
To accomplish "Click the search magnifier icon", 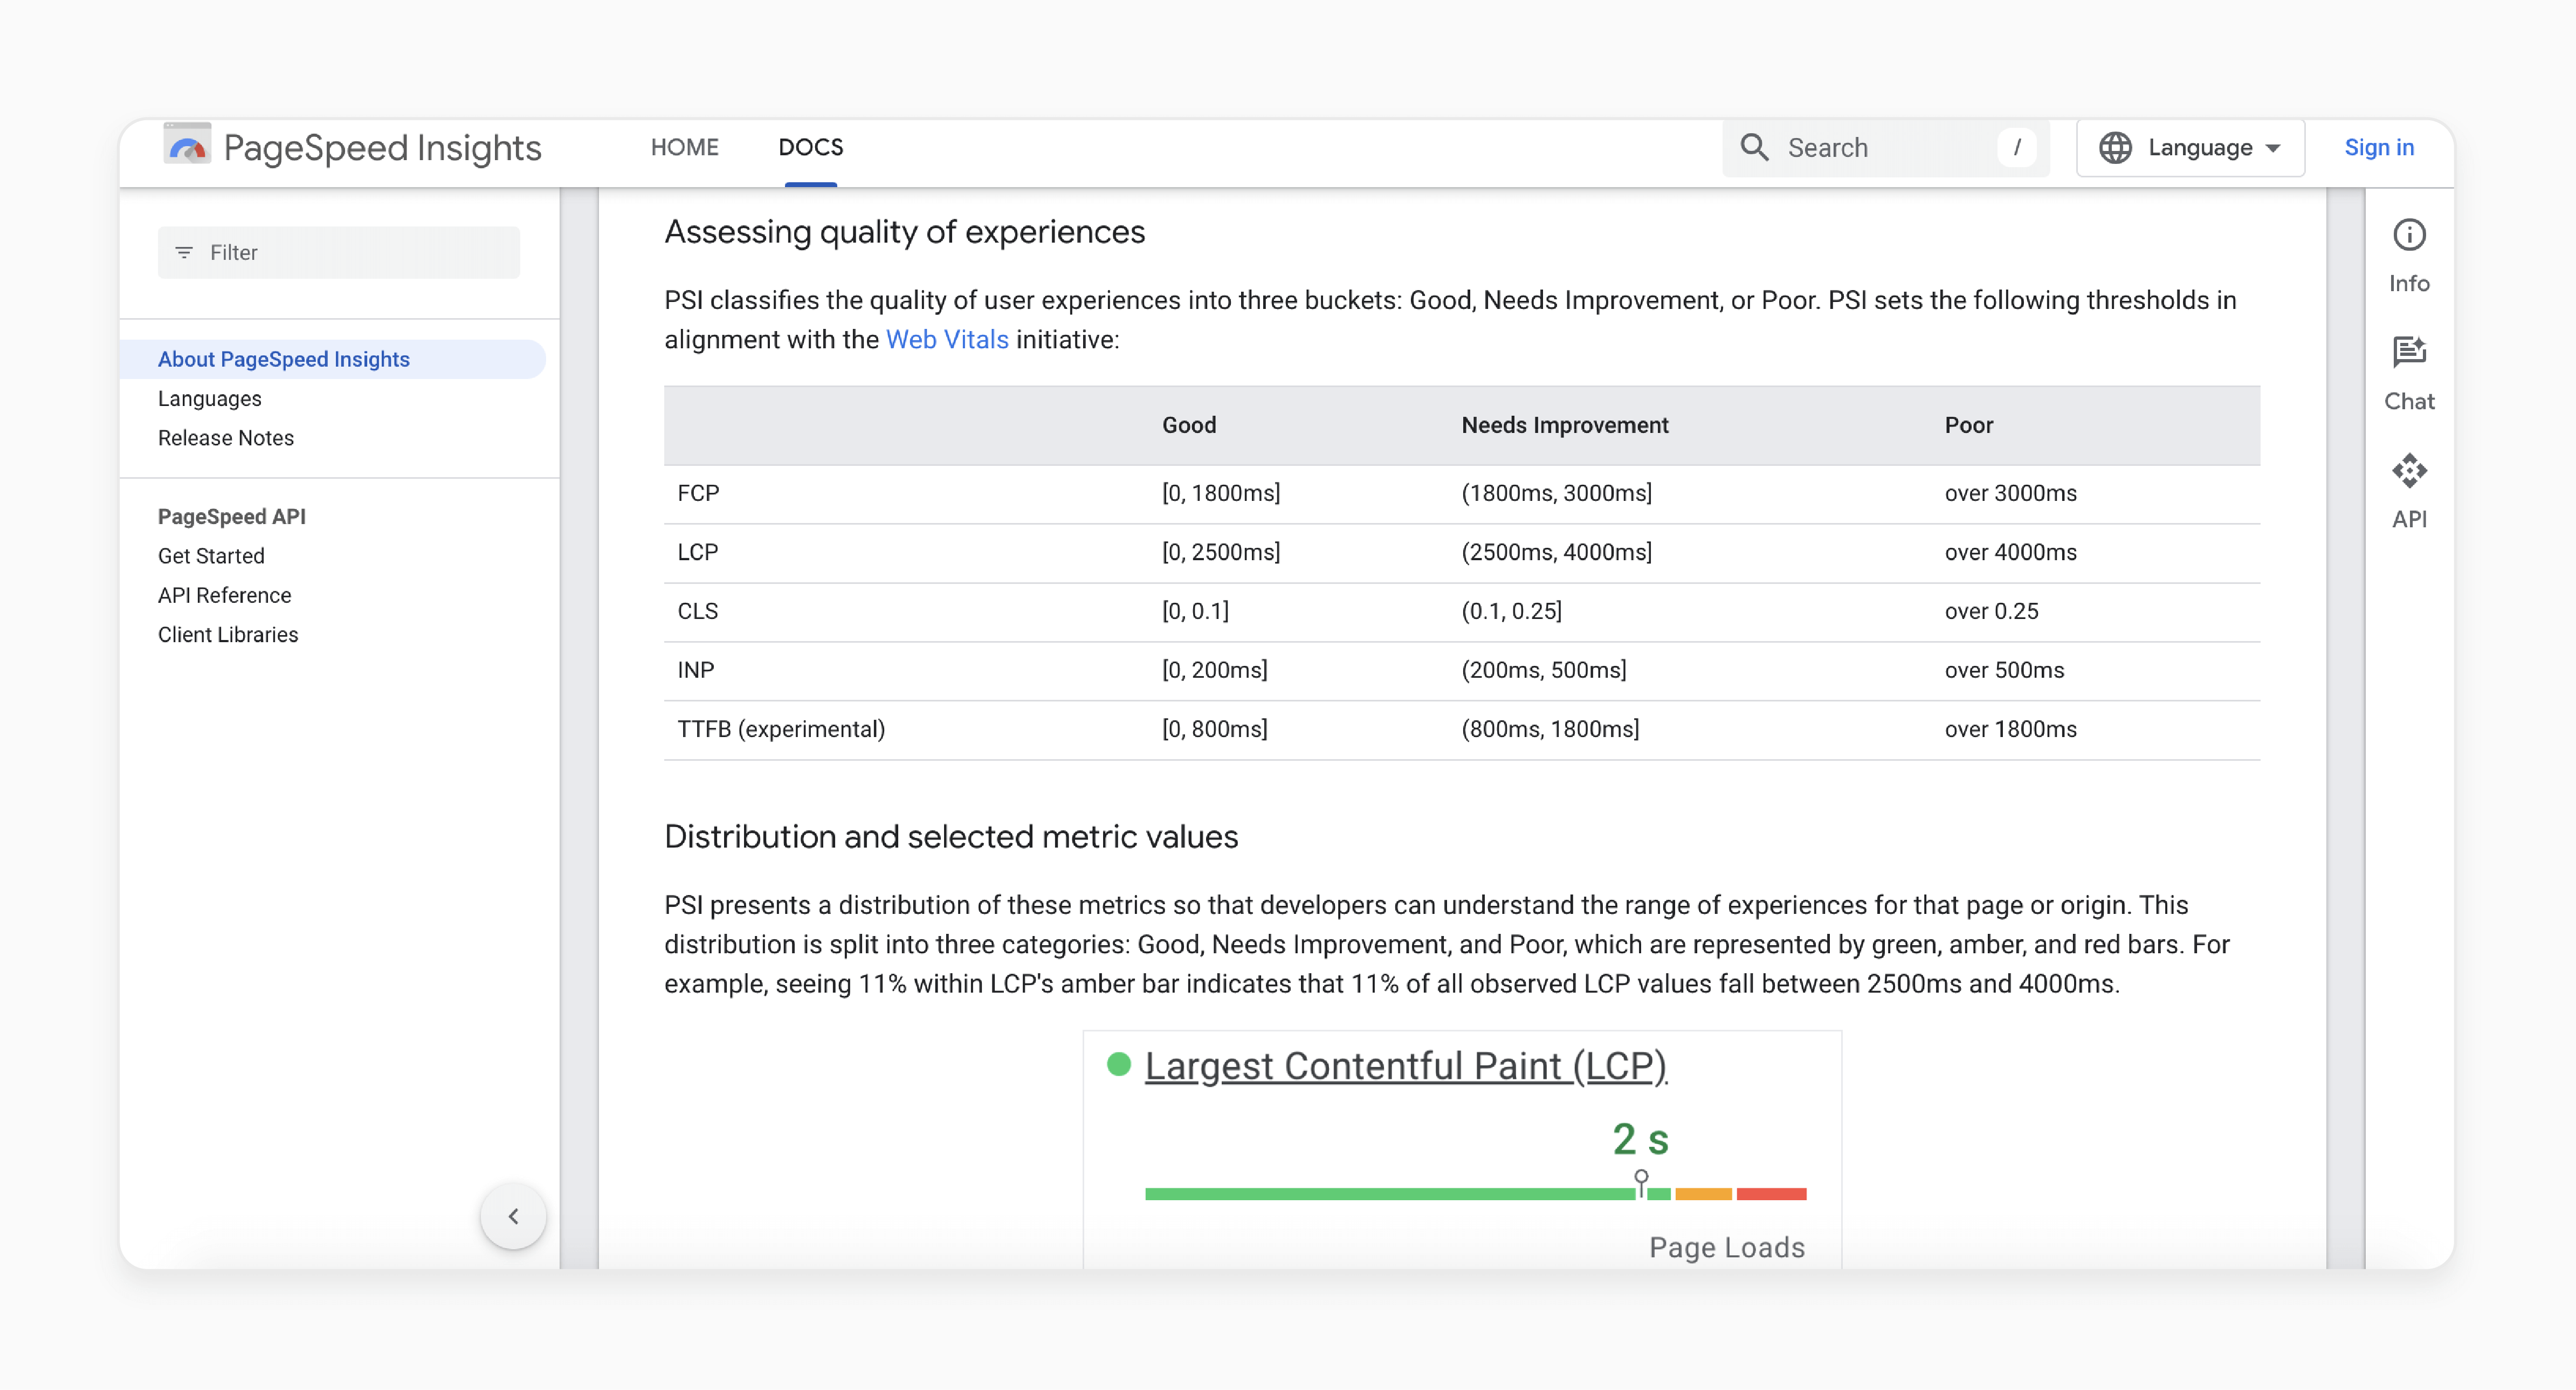I will (x=1754, y=147).
